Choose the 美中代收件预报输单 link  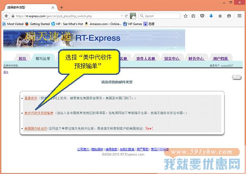(x=39, y=113)
